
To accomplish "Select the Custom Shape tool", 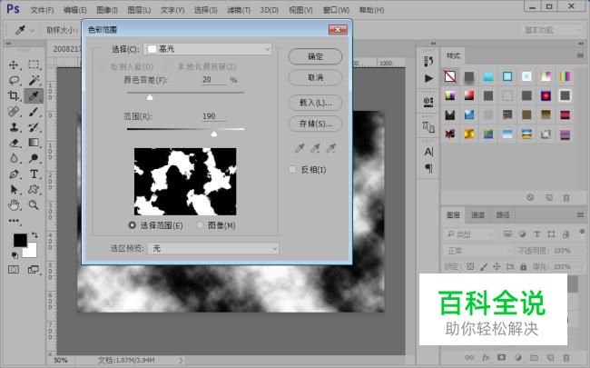I will (34, 189).
